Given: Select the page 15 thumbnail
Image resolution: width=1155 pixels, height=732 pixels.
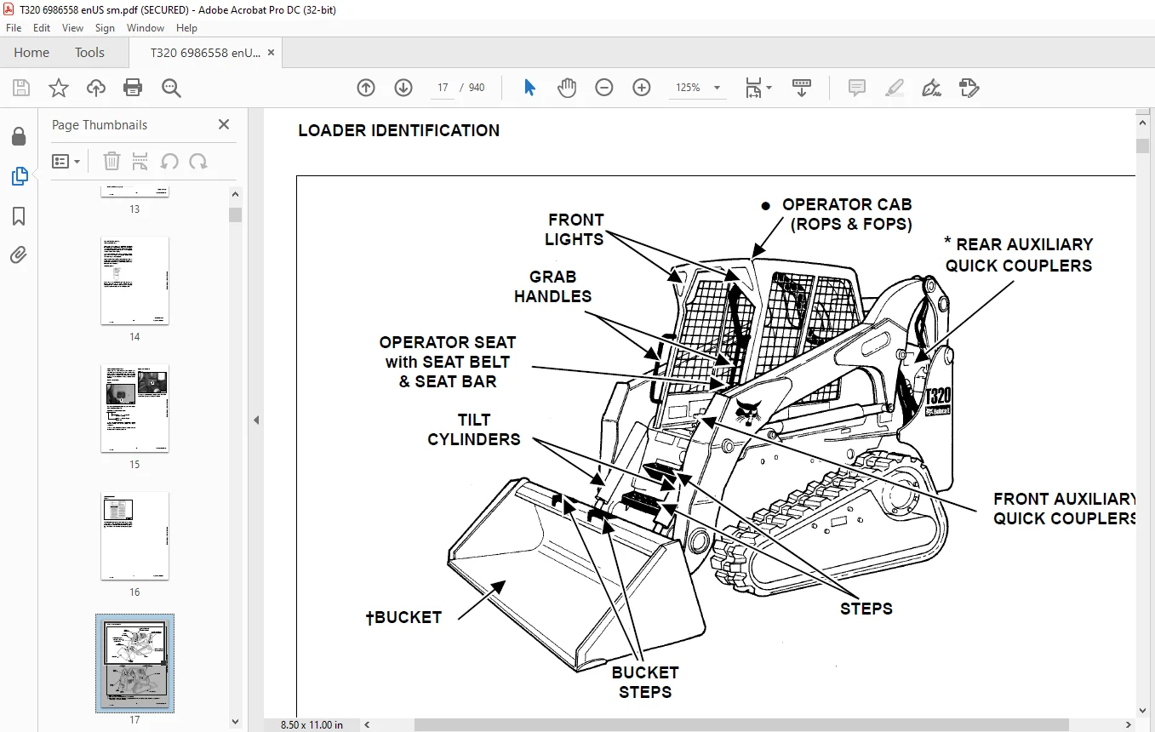Looking at the screenshot, I should (x=134, y=409).
